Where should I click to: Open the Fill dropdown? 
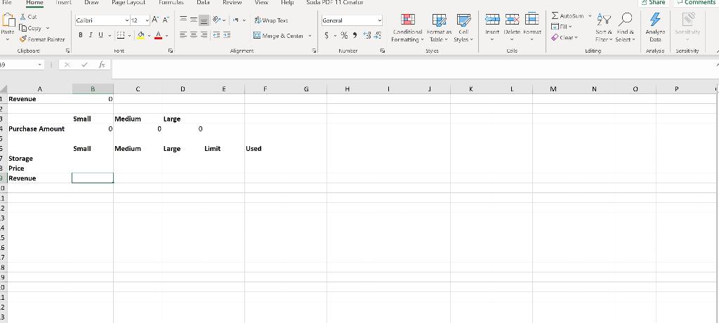(562, 27)
